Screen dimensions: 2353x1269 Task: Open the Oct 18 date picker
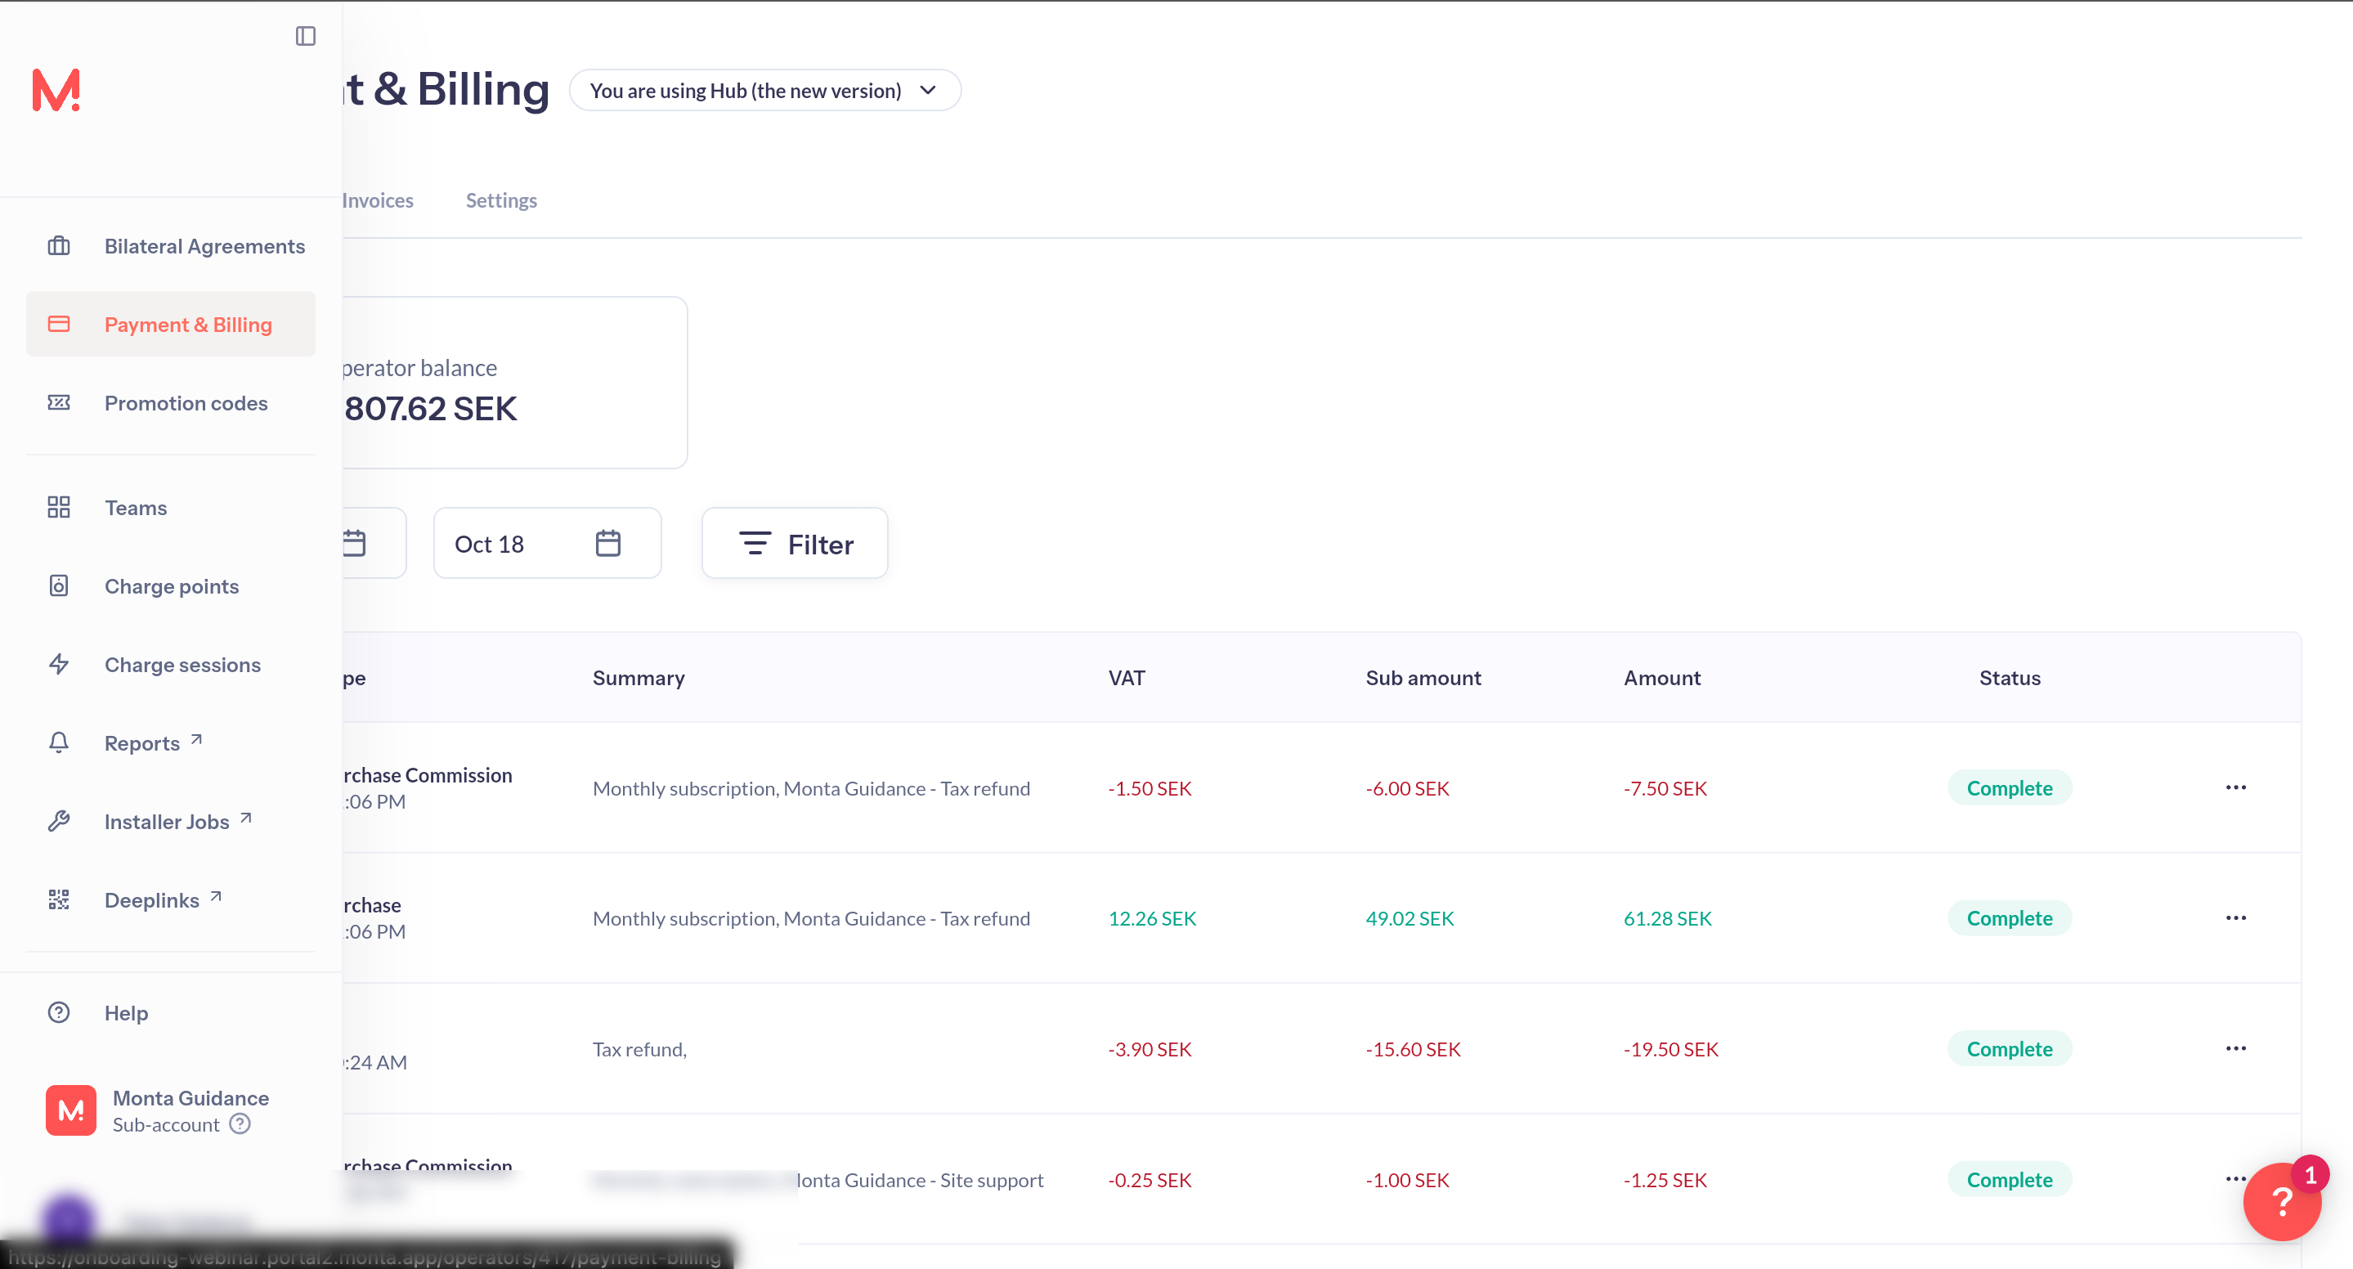coord(546,544)
